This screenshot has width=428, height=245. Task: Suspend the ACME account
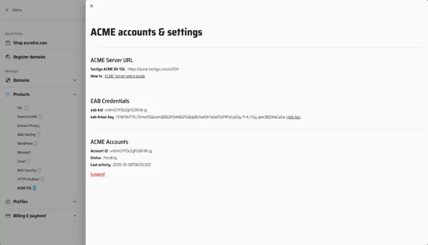tap(98, 174)
